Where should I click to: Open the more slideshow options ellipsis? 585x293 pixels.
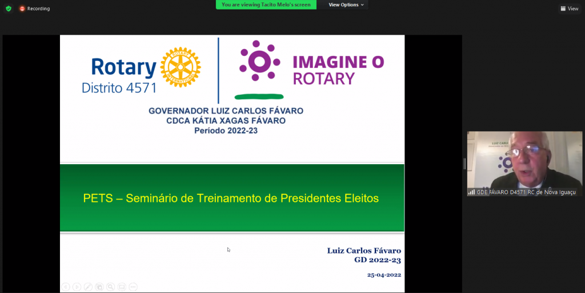(x=133, y=287)
